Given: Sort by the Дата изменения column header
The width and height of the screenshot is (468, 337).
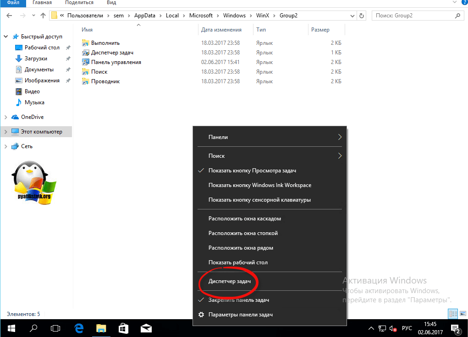Looking at the screenshot, I should 221,30.
